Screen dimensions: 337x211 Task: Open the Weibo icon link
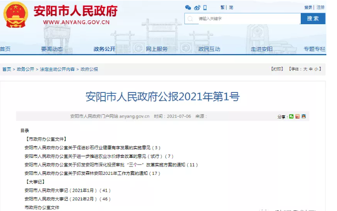click(196, 8)
